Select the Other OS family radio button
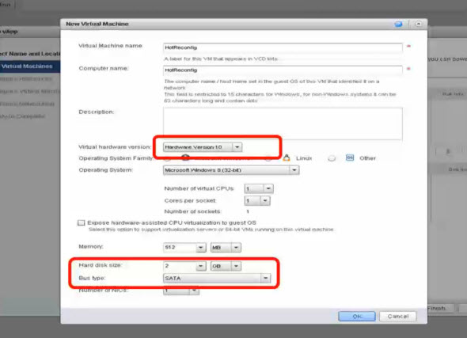The width and height of the screenshot is (467, 338). tap(332, 158)
